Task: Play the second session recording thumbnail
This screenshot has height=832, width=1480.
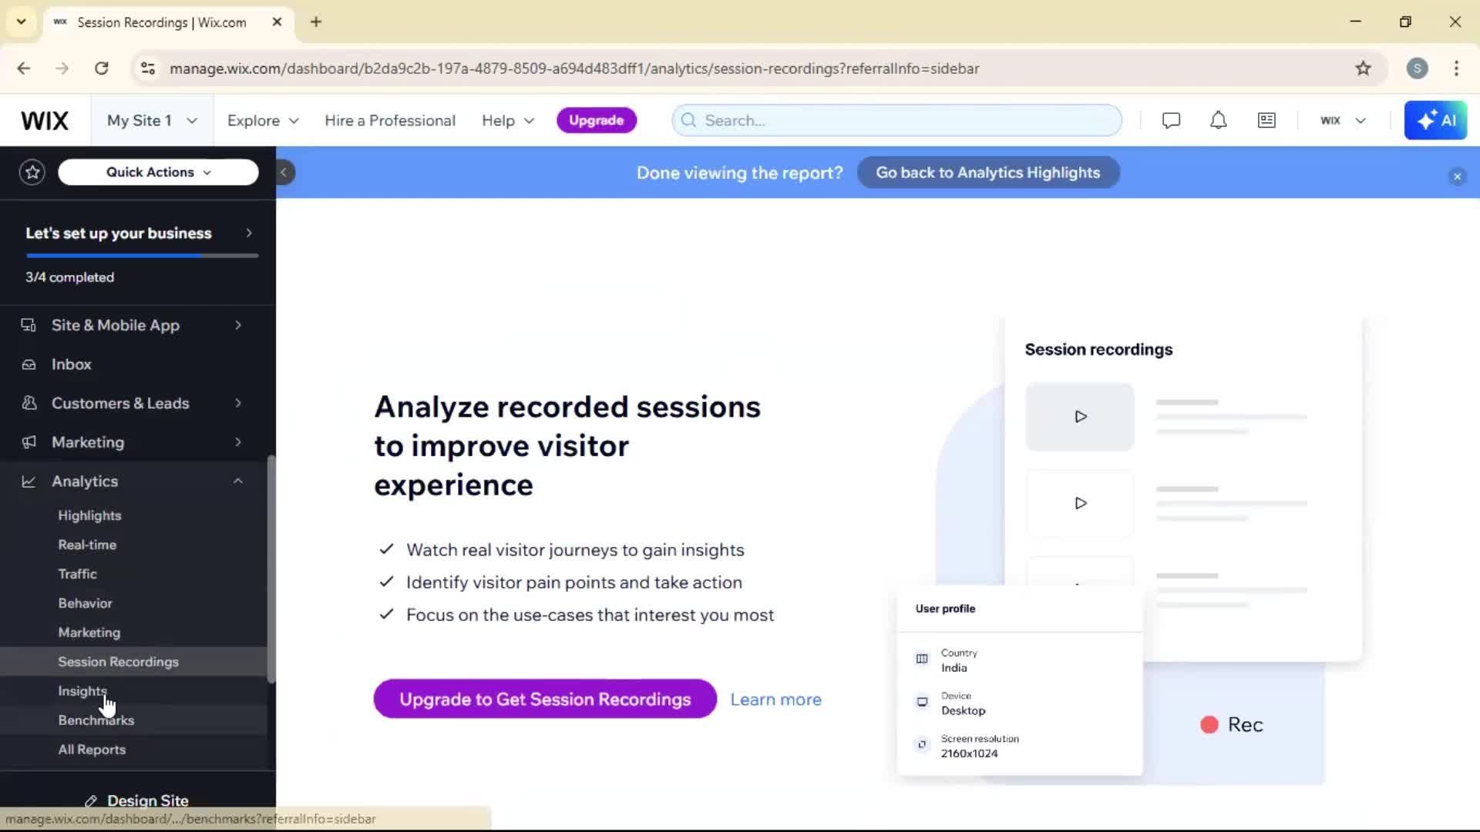Action: (1079, 503)
